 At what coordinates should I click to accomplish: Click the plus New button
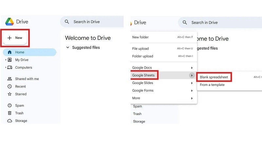15,38
